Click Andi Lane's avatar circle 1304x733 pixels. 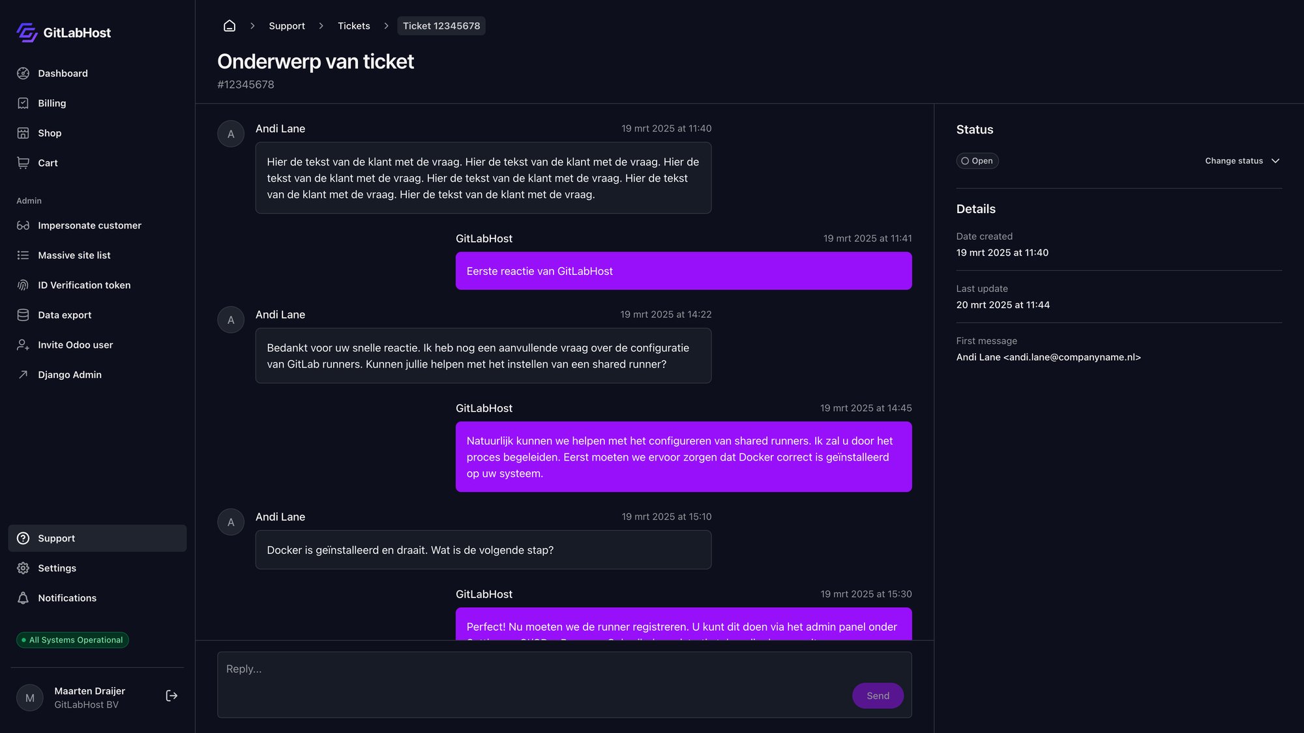click(x=231, y=134)
